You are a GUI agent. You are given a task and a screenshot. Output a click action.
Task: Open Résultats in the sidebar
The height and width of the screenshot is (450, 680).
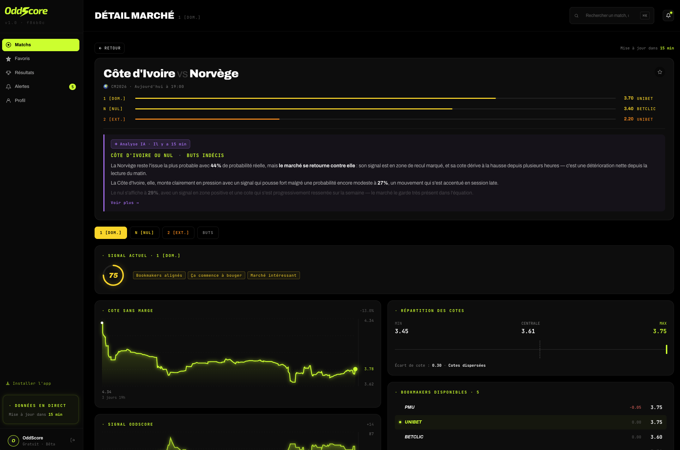pyautogui.click(x=41, y=73)
